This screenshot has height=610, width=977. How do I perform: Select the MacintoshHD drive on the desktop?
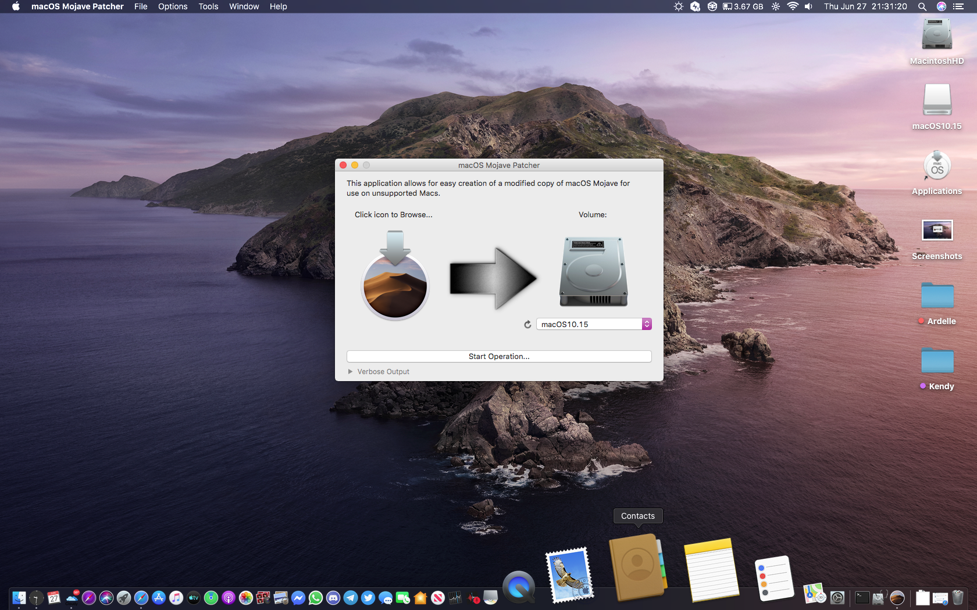pyautogui.click(x=937, y=42)
